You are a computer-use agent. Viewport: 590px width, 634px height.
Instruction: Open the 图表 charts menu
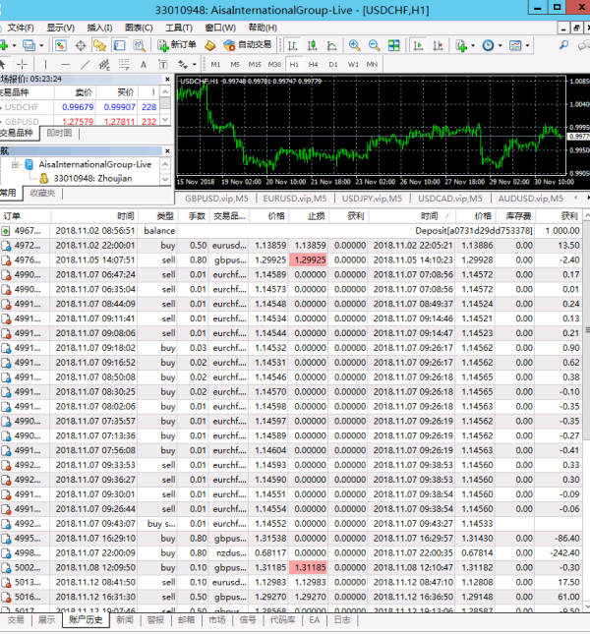pos(139,28)
